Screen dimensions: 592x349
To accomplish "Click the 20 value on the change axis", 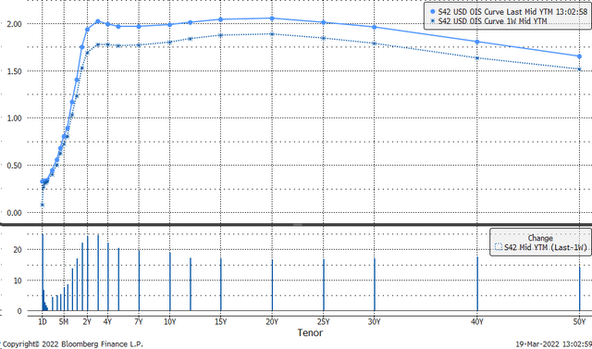I will point(18,250).
